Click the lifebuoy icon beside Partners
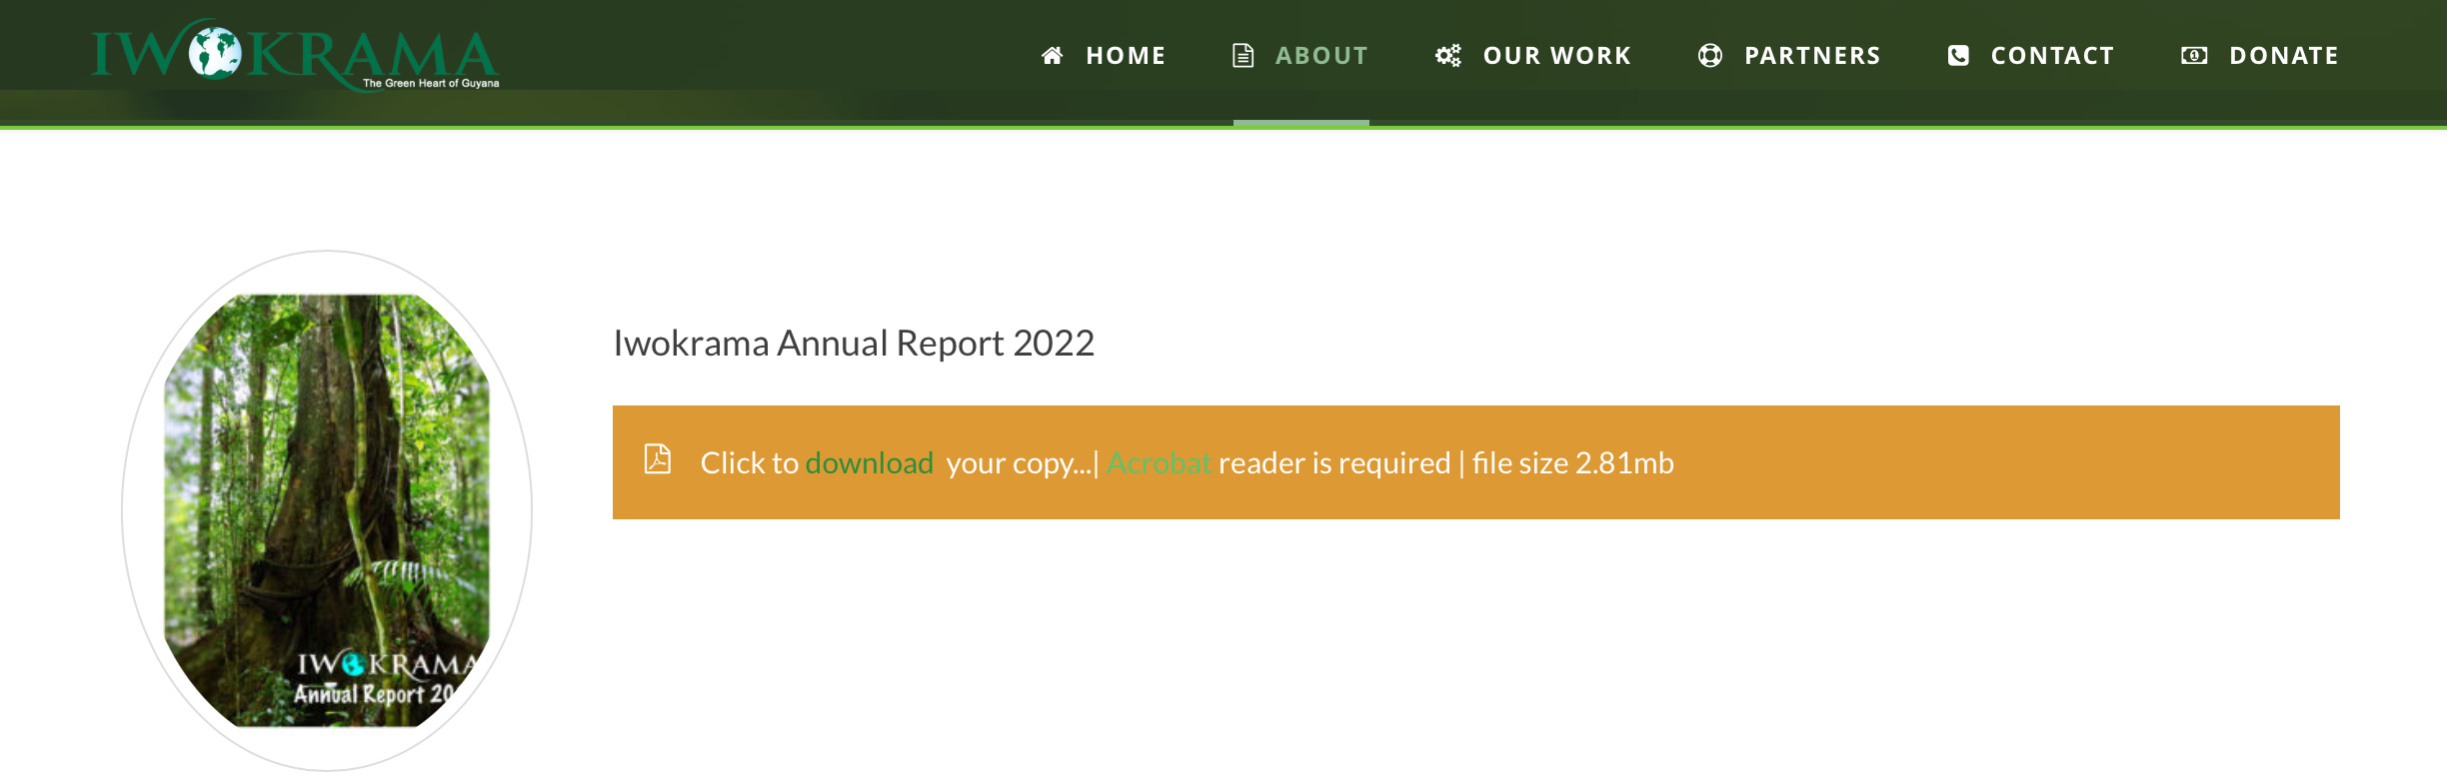Image resolution: width=2447 pixels, height=775 pixels. click(x=1710, y=56)
